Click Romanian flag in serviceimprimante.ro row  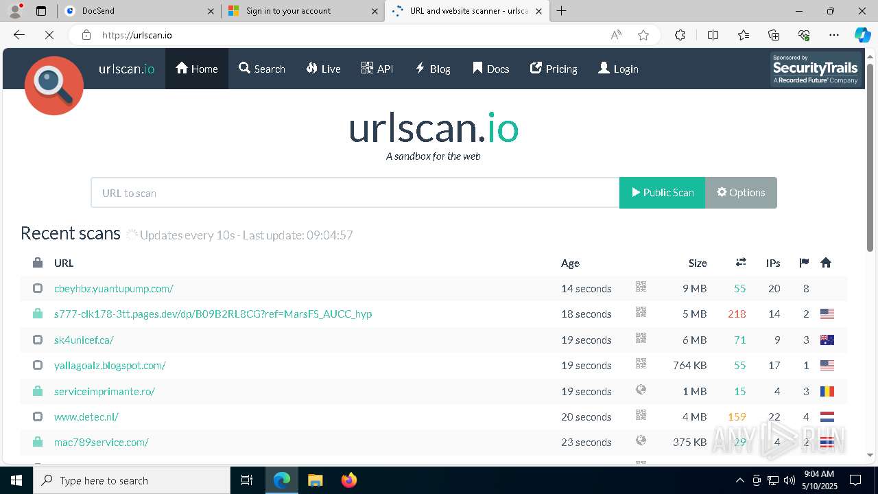coord(827,391)
